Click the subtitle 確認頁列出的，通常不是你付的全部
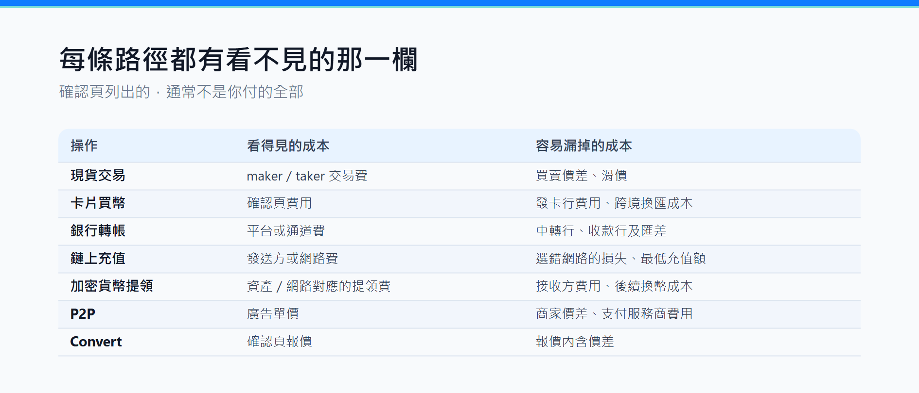 181,92
